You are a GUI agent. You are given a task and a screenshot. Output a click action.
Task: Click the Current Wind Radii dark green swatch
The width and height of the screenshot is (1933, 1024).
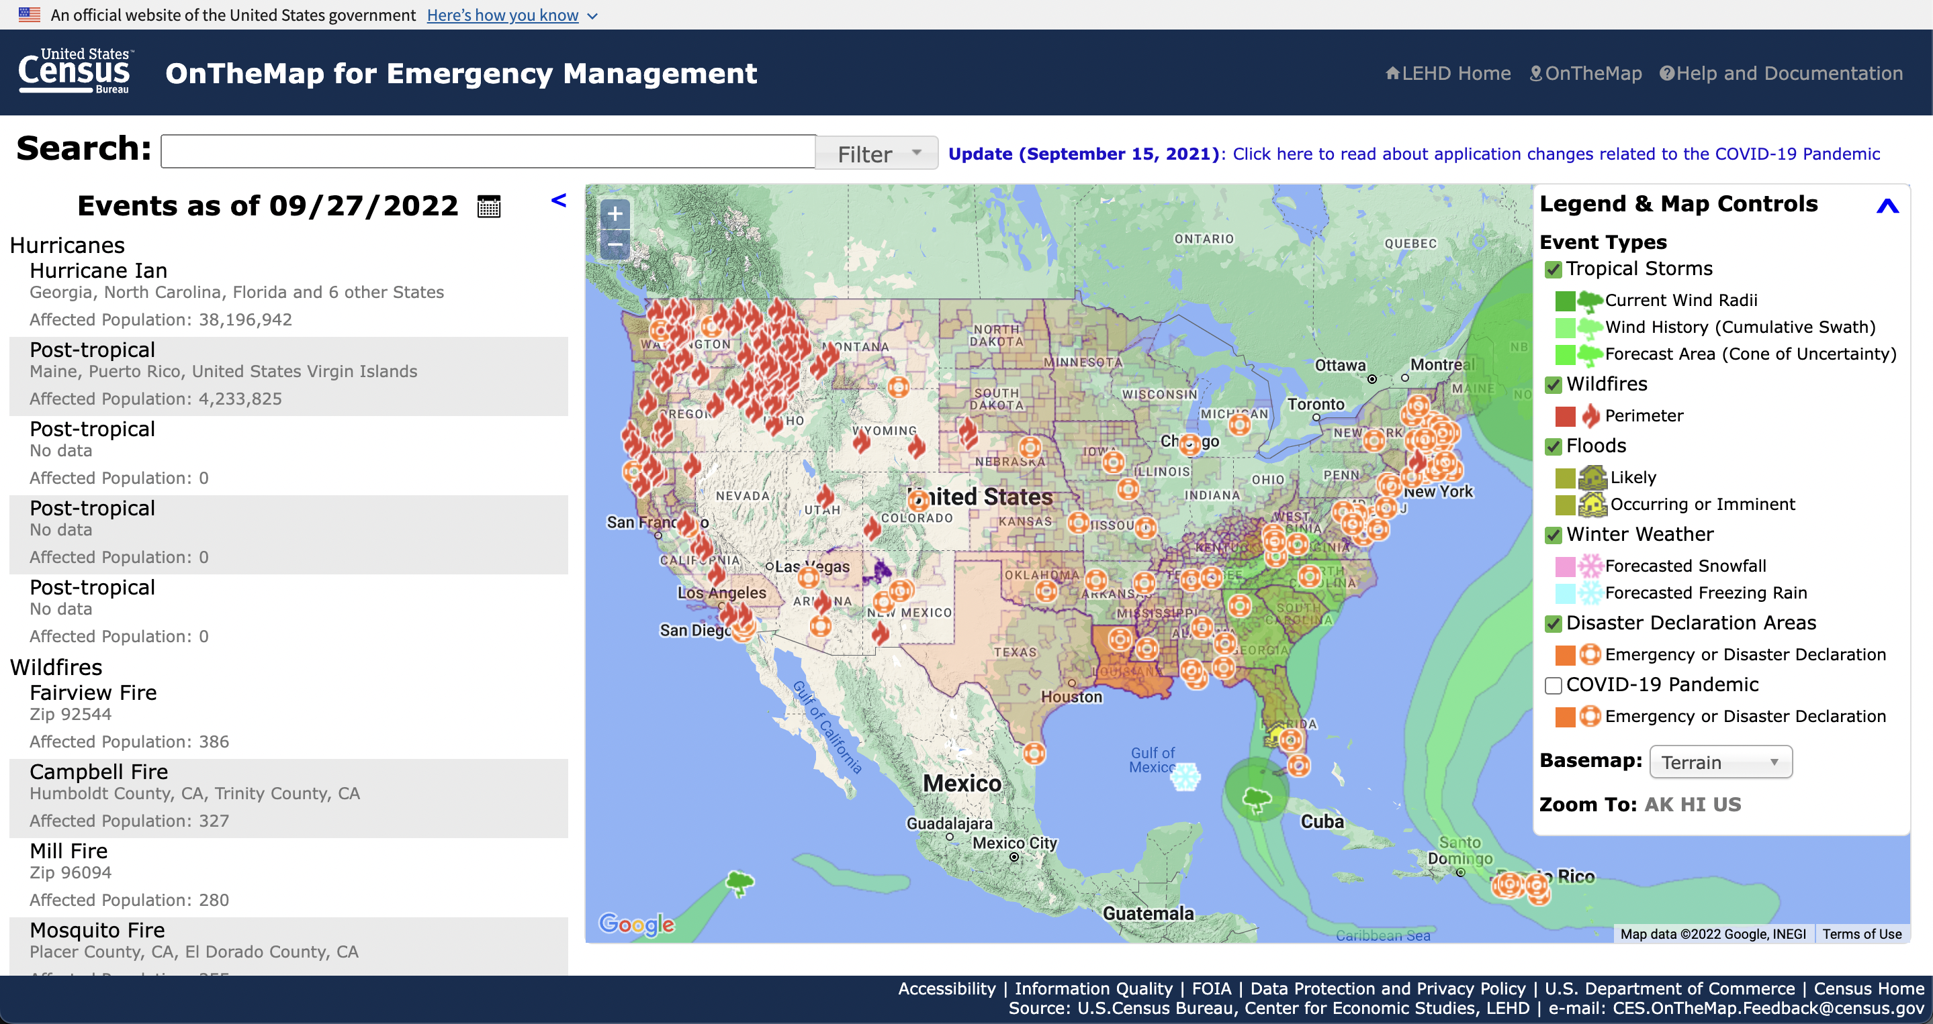point(1566,301)
